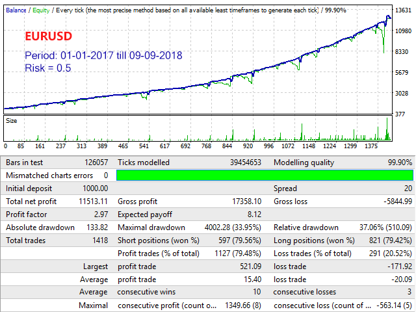This screenshot has width=416, height=312.
Task: Click Maximal drawdown value 4002.28 (33.95%)
Action: pos(233,227)
